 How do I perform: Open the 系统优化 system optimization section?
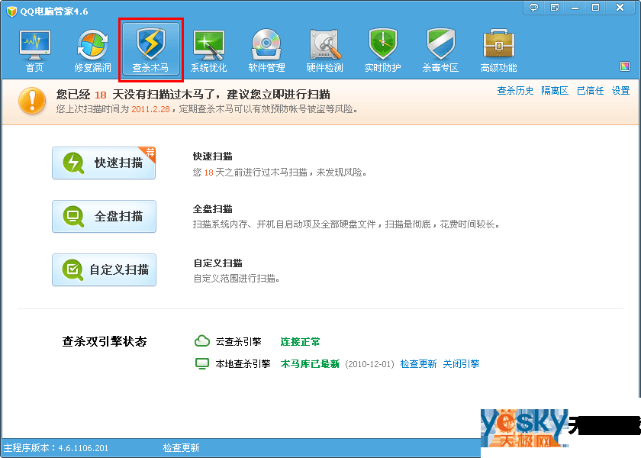(208, 51)
